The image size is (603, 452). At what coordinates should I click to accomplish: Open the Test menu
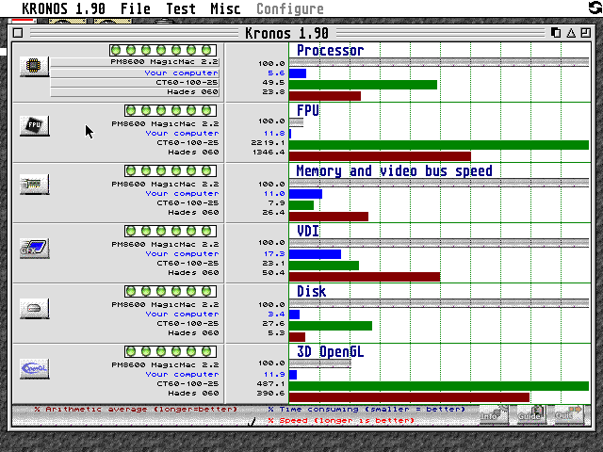pos(181,8)
